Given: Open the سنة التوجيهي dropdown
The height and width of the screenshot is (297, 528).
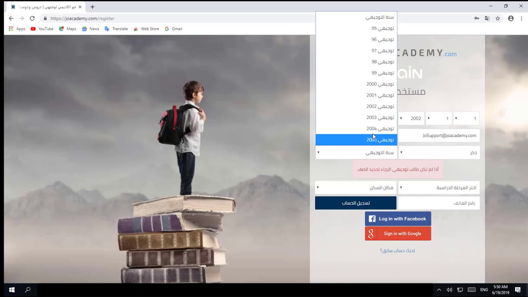Looking at the screenshot, I should click(x=356, y=153).
